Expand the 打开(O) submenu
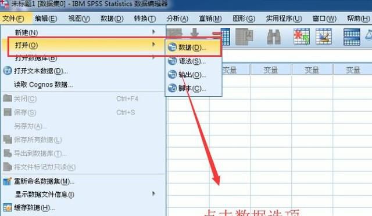The width and height of the screenshot is (372, 216). [83, 45]
